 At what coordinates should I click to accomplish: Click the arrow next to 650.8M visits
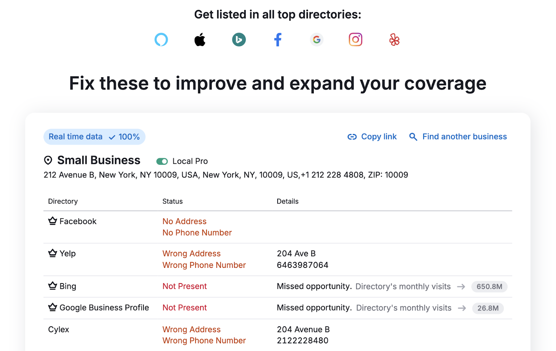pos(461,287)
